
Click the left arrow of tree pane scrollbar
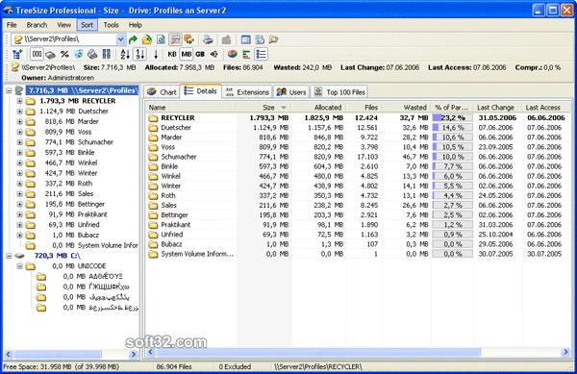click(9, 354)
